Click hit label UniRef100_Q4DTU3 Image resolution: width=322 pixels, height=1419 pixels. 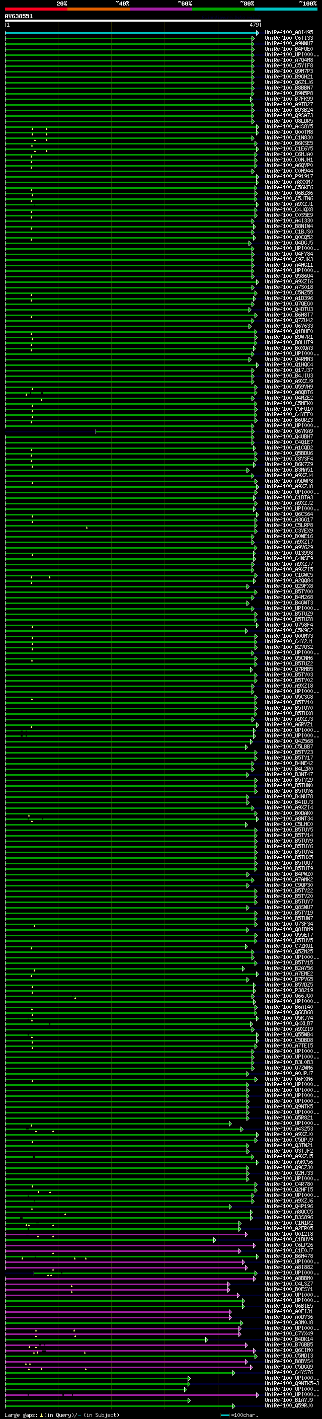289,309
